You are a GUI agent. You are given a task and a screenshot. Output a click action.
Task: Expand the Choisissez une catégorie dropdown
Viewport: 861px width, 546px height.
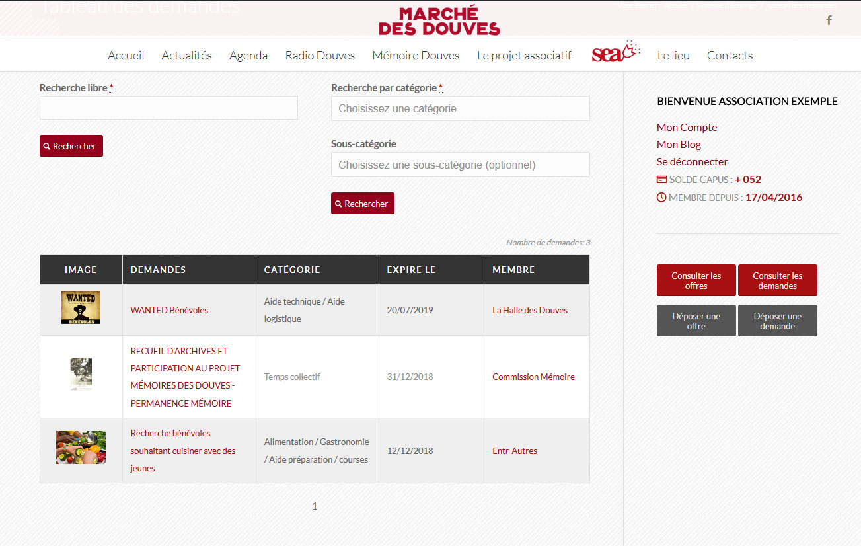[x=460, y=108]
